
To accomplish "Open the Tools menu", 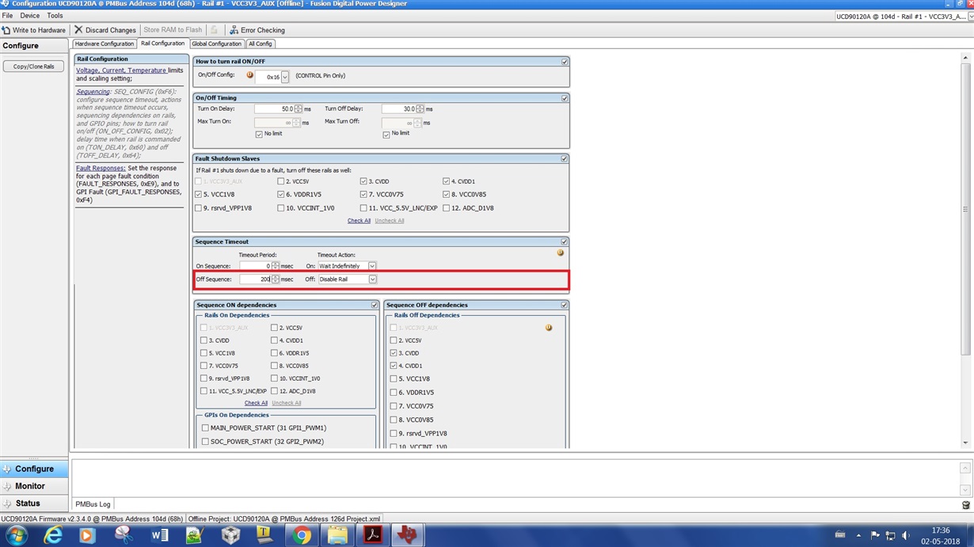I will [x=55, y=16].
